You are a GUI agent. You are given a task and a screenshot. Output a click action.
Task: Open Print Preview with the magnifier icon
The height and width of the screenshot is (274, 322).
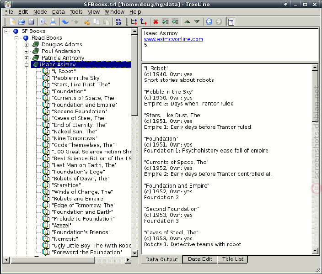[43, 22]
